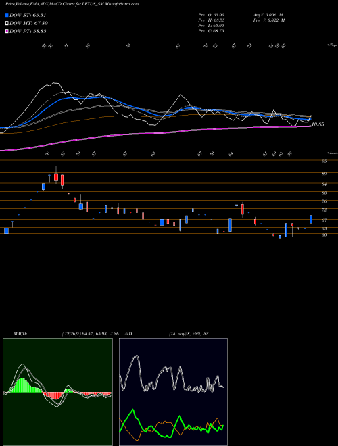Image resolution: width=338 pixels, height=446 pixels.
Task: Click the '<Lows' label at right edge
Action: pos(332,153)
